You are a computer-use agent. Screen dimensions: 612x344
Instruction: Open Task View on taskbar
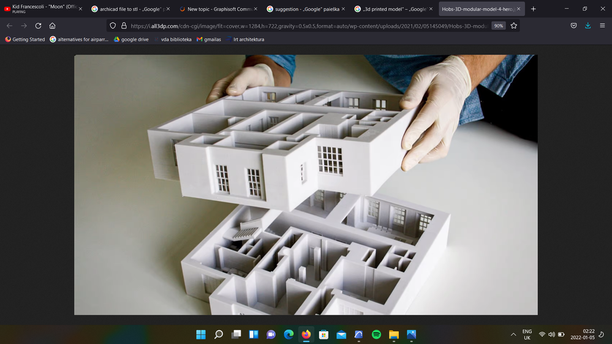point(236,335)
